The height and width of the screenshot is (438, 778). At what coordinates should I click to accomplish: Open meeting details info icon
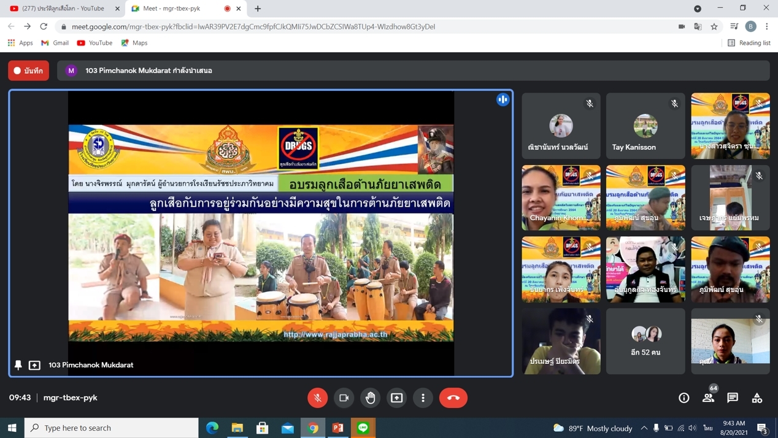[x=684, y=398]
